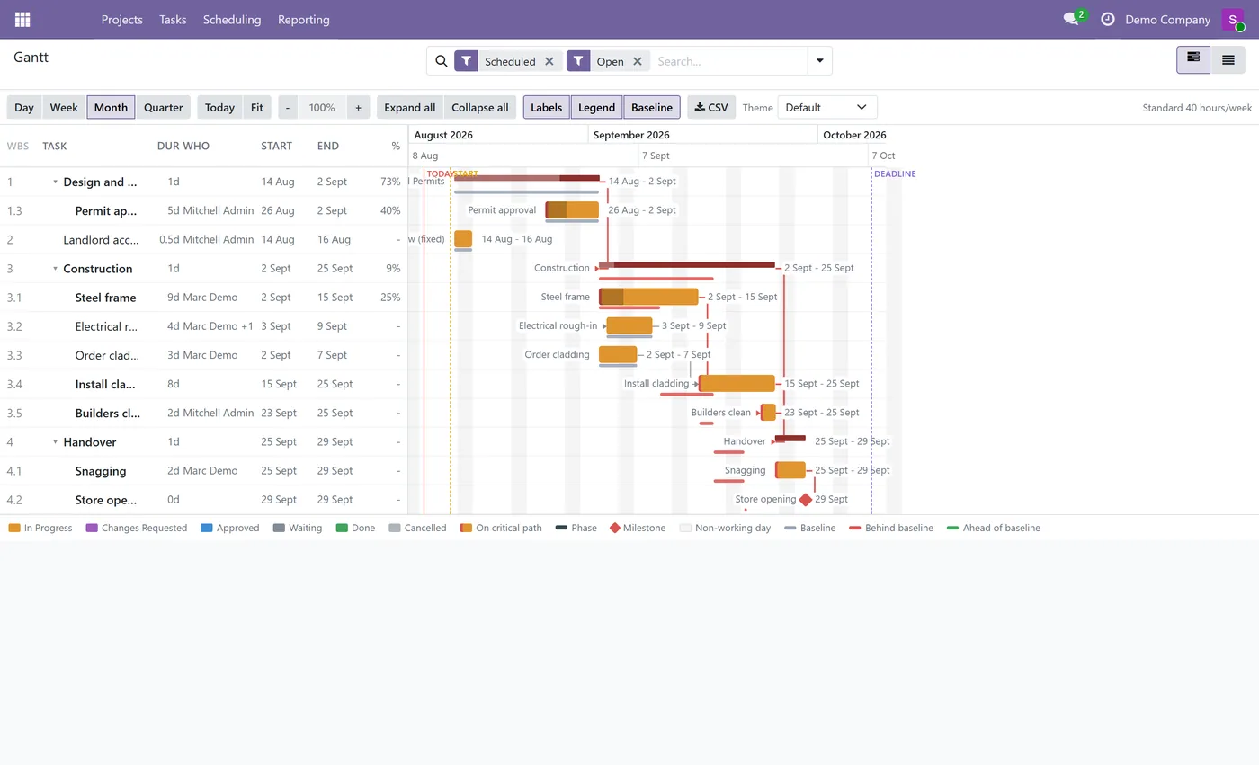Open the Projects menu
Viewport: 1259px width, 765px height.
point(122,19)
